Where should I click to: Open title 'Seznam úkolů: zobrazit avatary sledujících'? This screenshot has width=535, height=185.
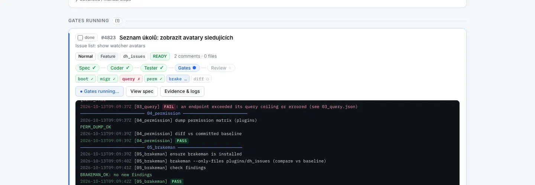pyautogui.click(x=176, y=38)
